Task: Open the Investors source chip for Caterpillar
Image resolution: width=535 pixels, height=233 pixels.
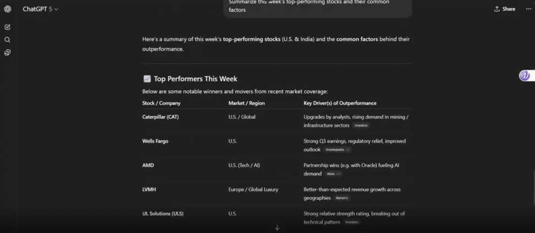Action: point(361,126)
